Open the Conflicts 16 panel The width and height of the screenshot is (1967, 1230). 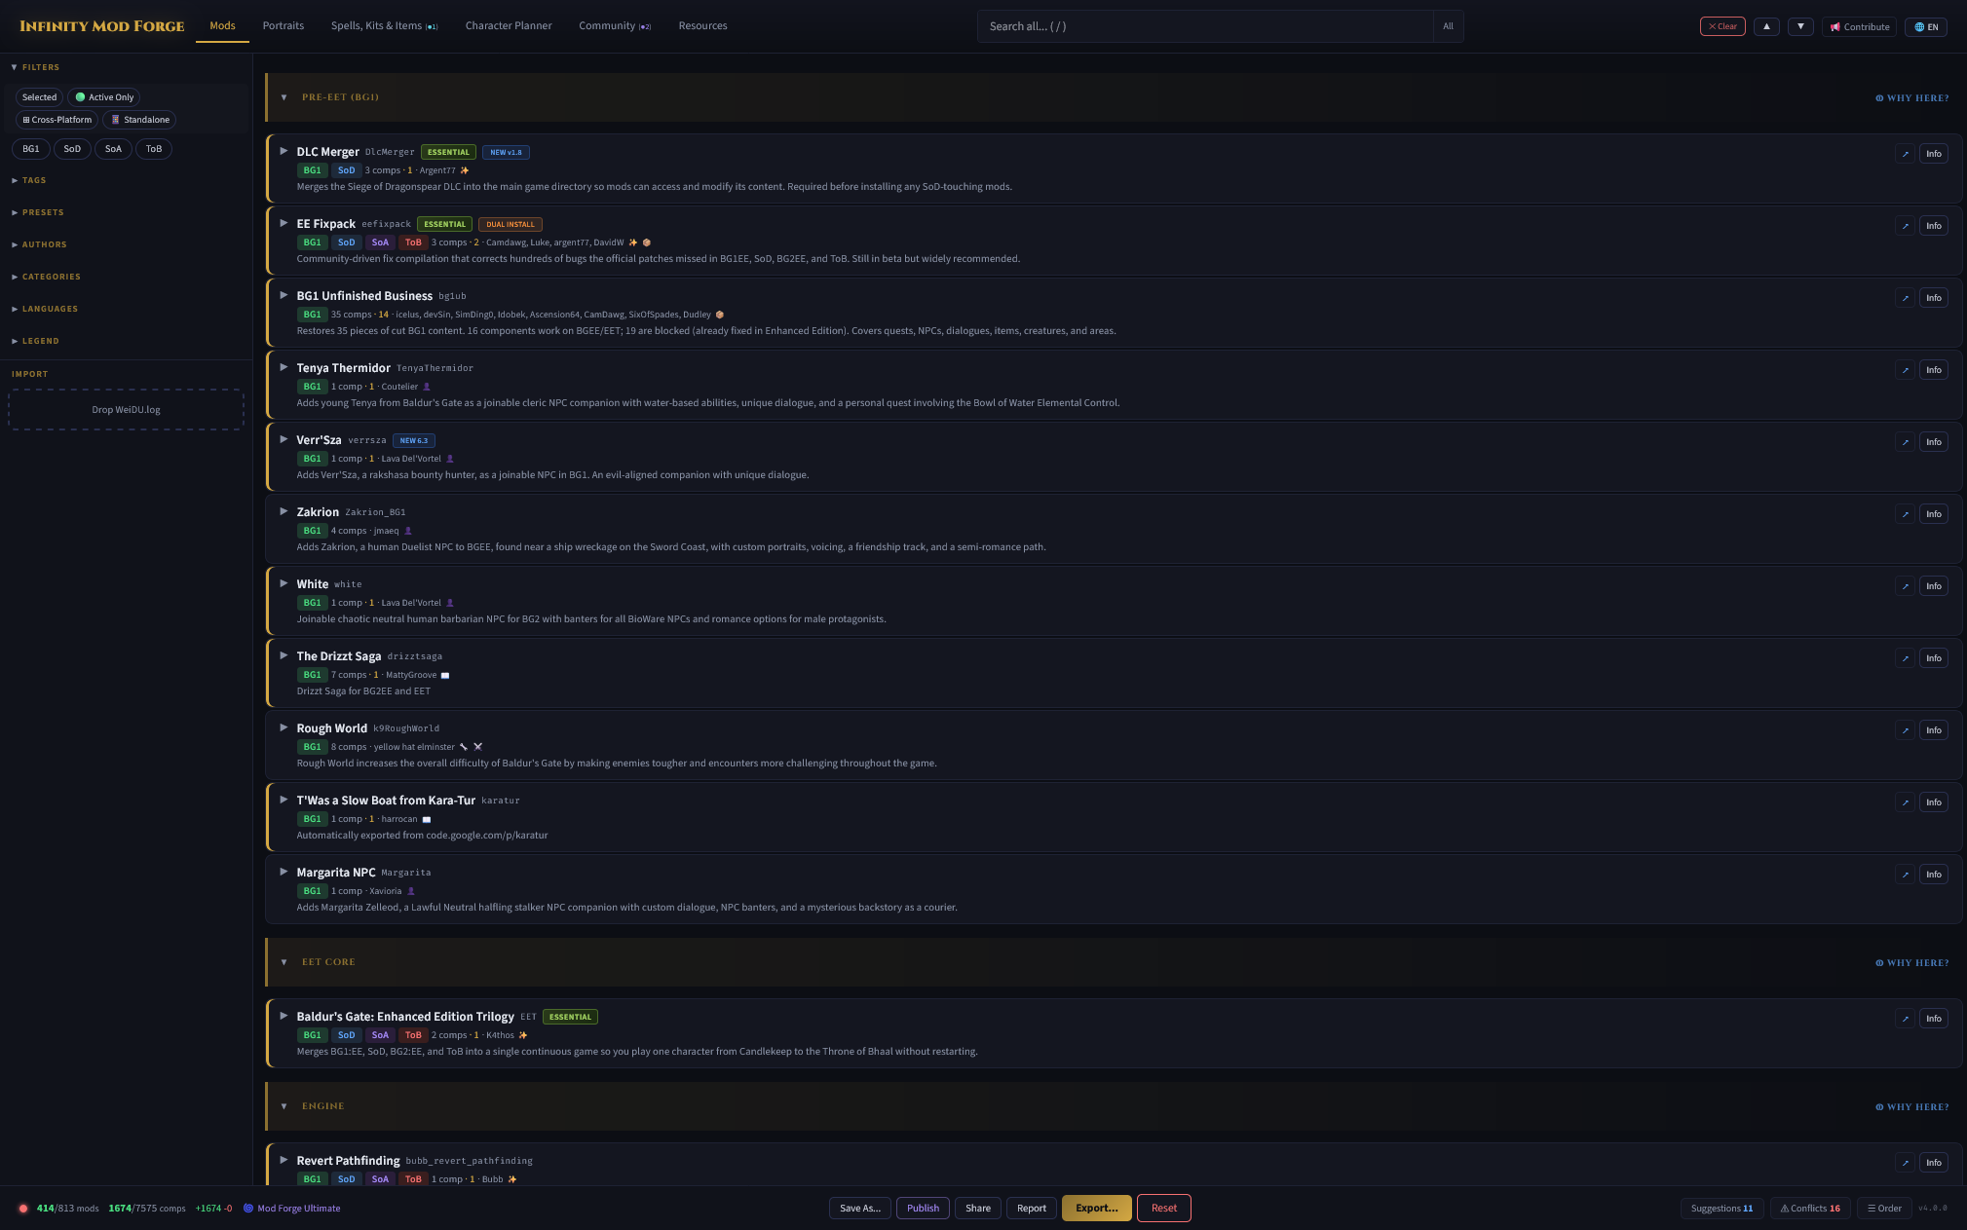(x=1810, y=1209)
